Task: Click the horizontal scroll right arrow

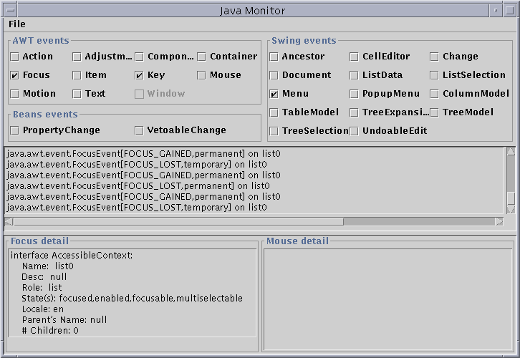Action: tap(499, 221)
